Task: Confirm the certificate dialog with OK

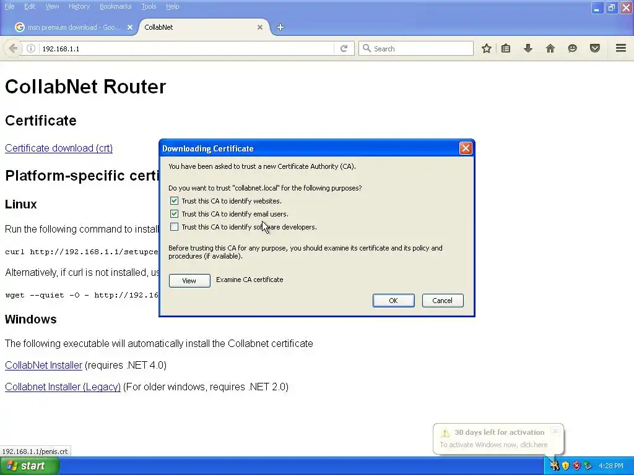Action: 393,301
